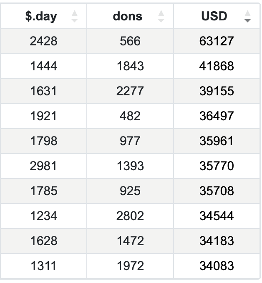
Task: Select USD cell with value 34183
Action: pos(217,241)
